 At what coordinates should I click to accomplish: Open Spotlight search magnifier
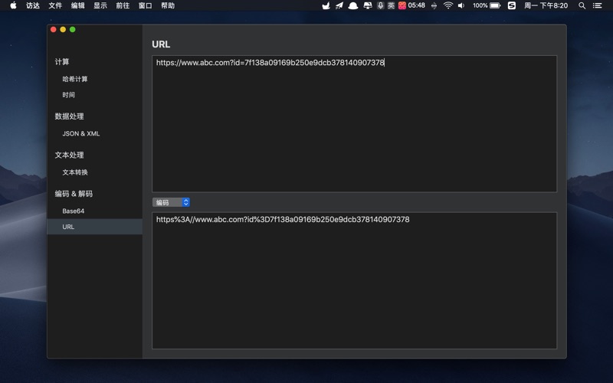[582, 5]
